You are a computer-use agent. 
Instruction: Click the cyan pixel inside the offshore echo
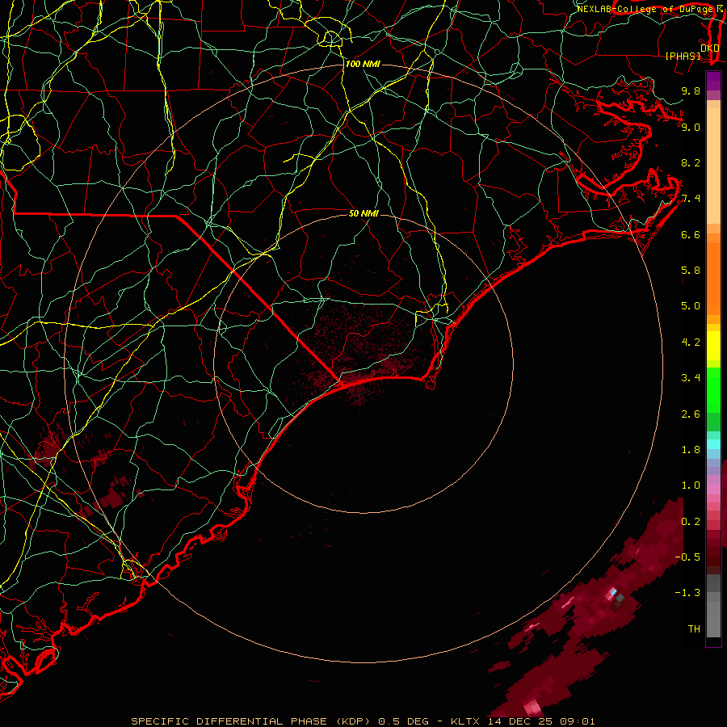[x=613, y=592]
